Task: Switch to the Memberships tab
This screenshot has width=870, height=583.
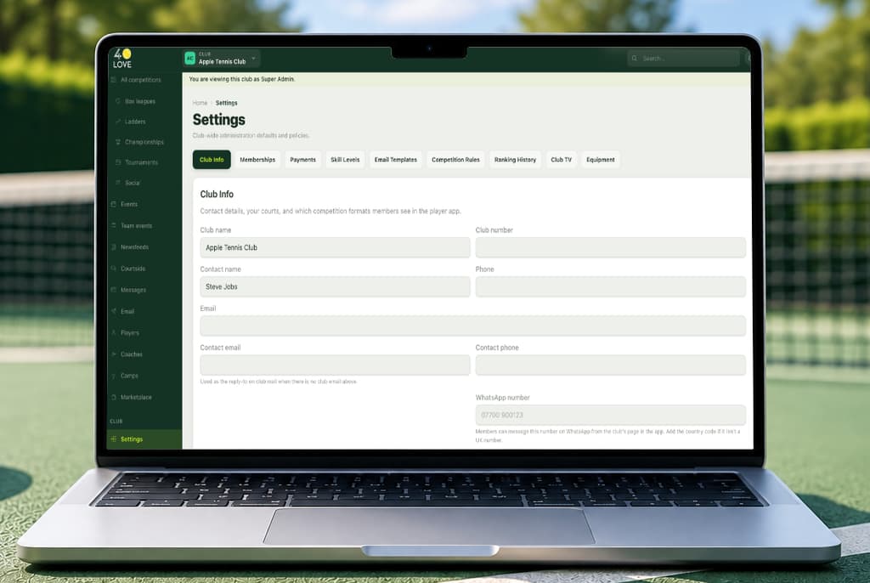Action: pos(257,160)
